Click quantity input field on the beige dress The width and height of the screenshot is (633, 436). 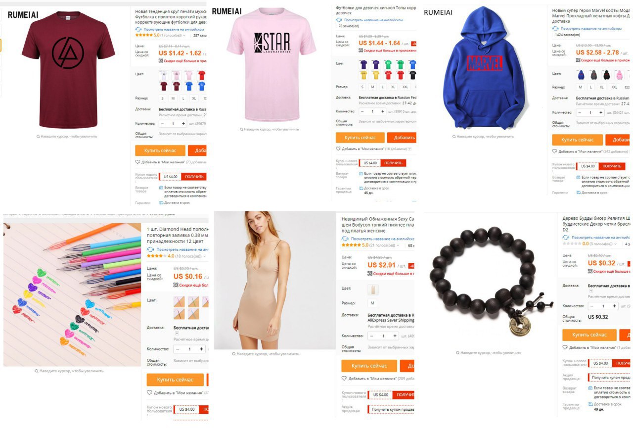pyautogui.click(x=383, y=336)
